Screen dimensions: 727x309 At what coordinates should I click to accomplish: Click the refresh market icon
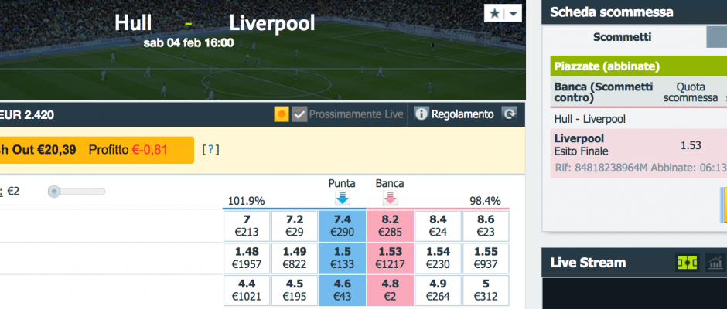509,114
